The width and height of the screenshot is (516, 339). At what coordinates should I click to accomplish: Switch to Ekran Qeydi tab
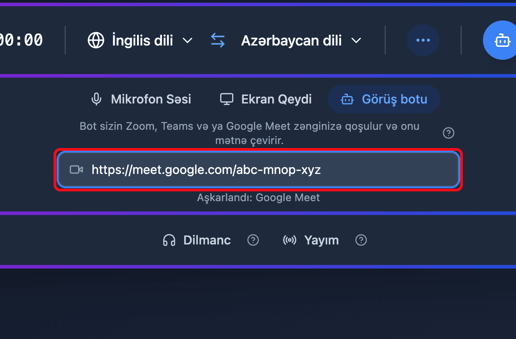pos(266,99)
